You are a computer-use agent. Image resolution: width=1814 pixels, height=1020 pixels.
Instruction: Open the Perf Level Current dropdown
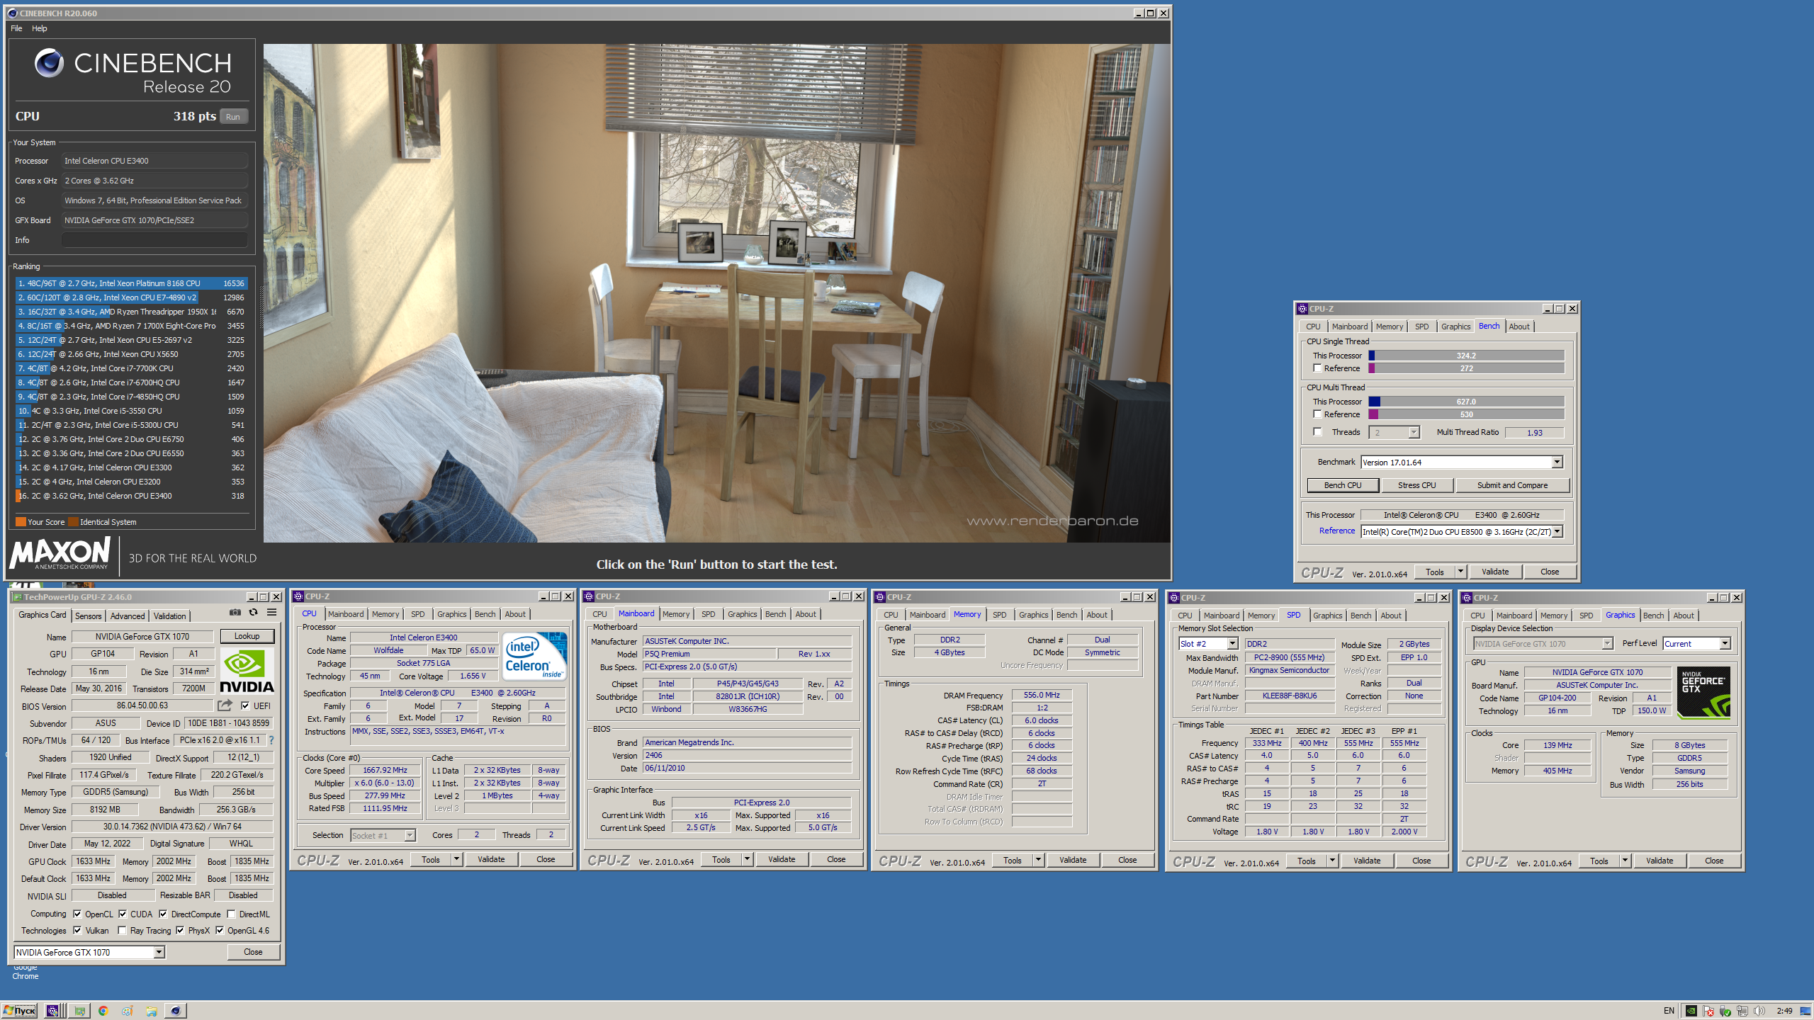click(x=1696, y=644)
